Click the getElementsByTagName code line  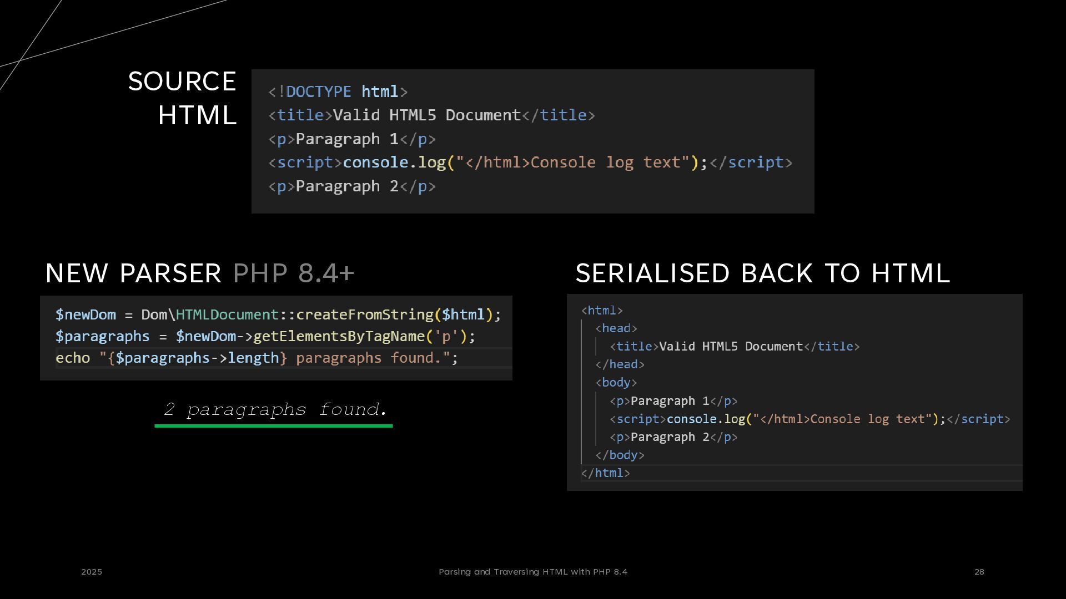click(x=265, y=336)
